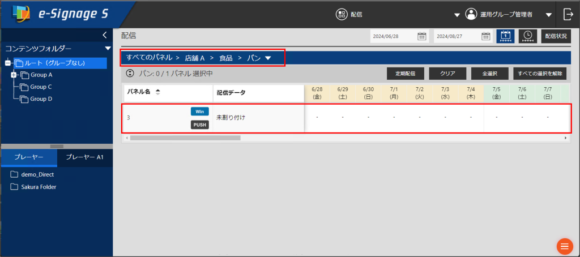Click the 配信データ column header
The width and height of the screenshot is (580, 257).
coord(258,93)
